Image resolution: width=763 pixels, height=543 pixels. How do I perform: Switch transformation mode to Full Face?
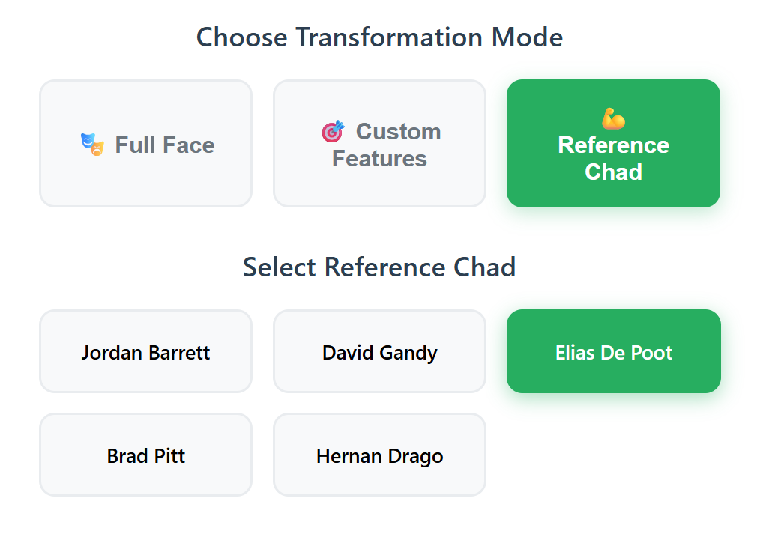[x=145, y=143]
